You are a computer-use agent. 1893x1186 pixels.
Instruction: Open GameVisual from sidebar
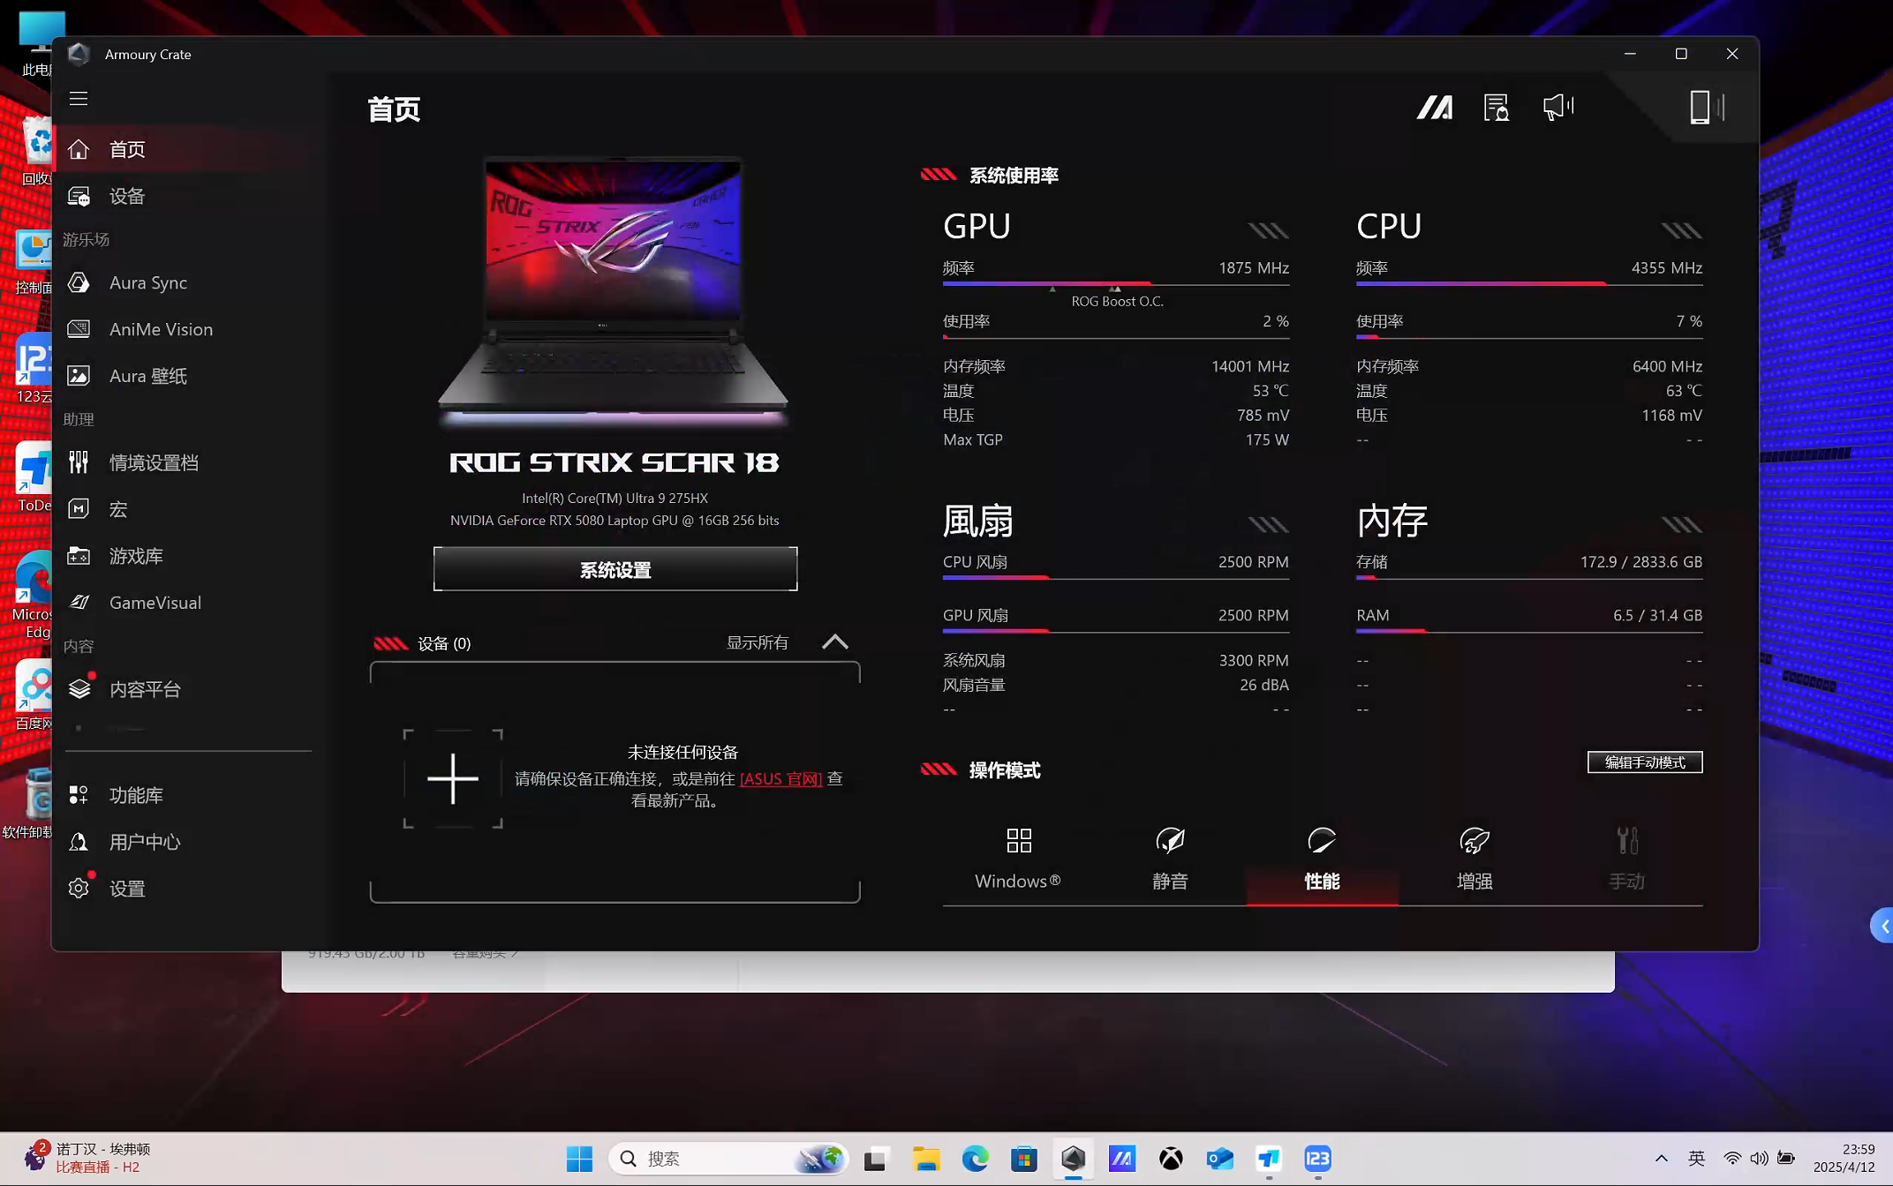[x=155, y=603]
